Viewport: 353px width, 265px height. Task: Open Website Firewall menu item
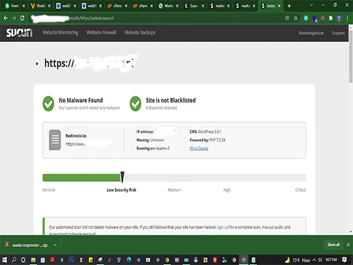101,33
